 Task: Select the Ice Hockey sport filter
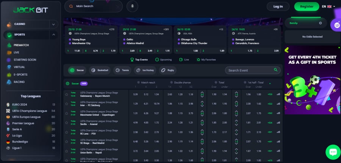145,70
